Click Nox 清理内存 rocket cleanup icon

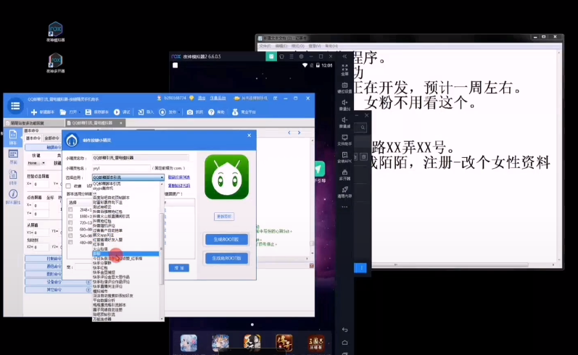click(x=344, y=192)
